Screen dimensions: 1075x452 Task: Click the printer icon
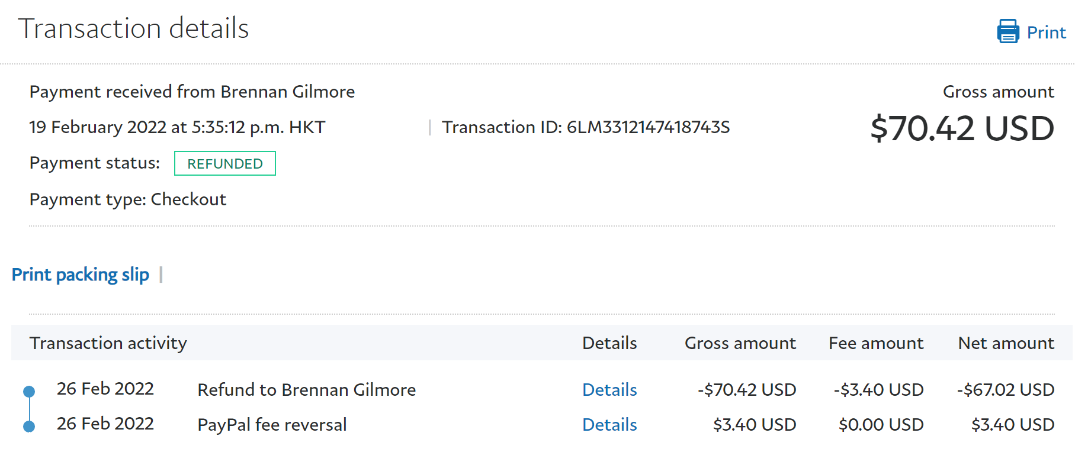(x=1007, y=31)
